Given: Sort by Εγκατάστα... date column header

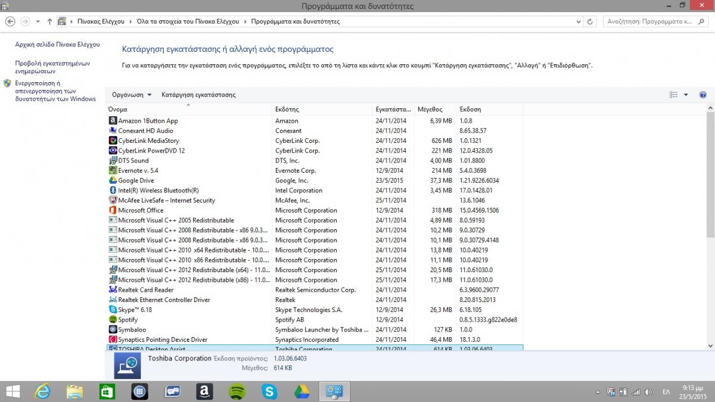Looking at the screenshot, I should [x=394, y=110].
